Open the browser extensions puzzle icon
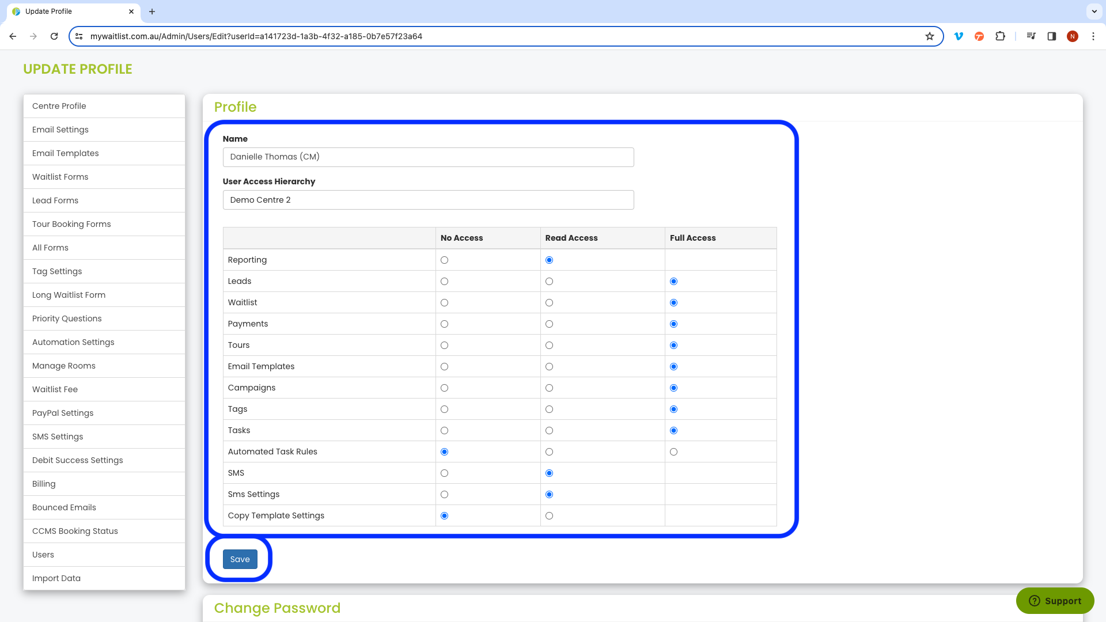The width and height of the screenshot is (1106, 622). point(1000,36)
